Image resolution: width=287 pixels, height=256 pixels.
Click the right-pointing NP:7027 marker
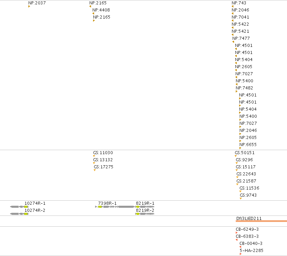(240, 127)
